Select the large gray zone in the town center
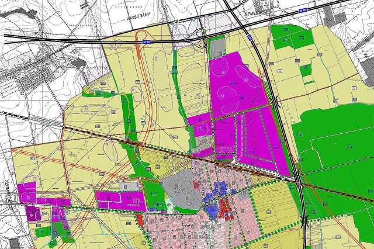 click(x=183, y=189)
